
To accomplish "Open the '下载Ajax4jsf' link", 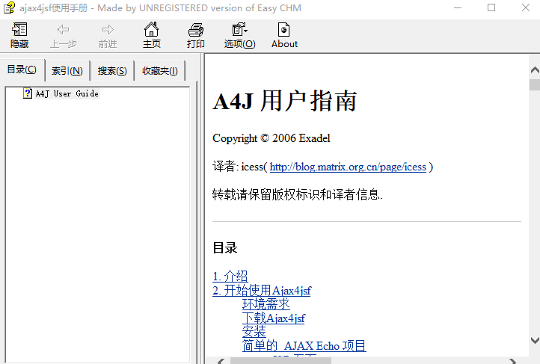I will click(x=273, y=318).
